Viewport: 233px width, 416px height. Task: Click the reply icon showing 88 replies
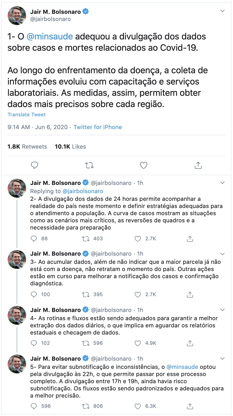click(34, 238)
